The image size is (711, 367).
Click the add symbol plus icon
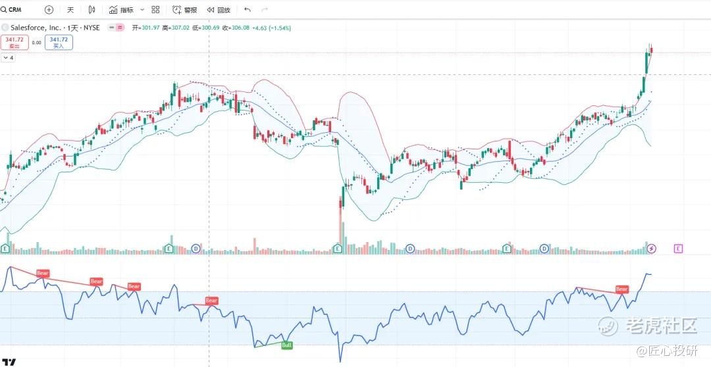49,9
